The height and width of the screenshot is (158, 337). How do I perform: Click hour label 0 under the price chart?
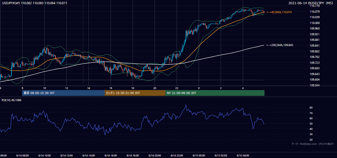tap(199, 88)
